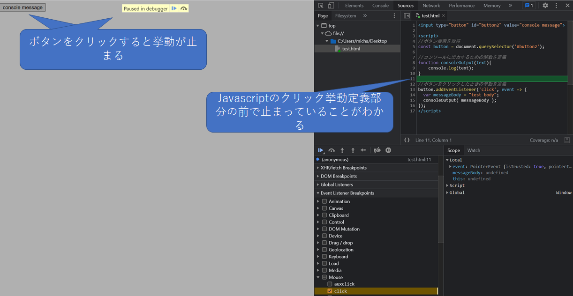Click the pretty print braces icon

coord(407,140)
